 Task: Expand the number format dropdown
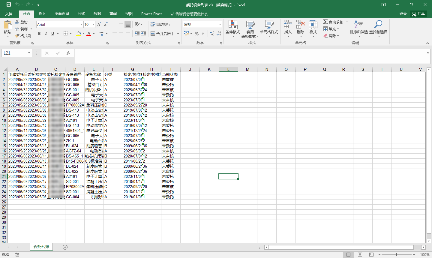220,24
